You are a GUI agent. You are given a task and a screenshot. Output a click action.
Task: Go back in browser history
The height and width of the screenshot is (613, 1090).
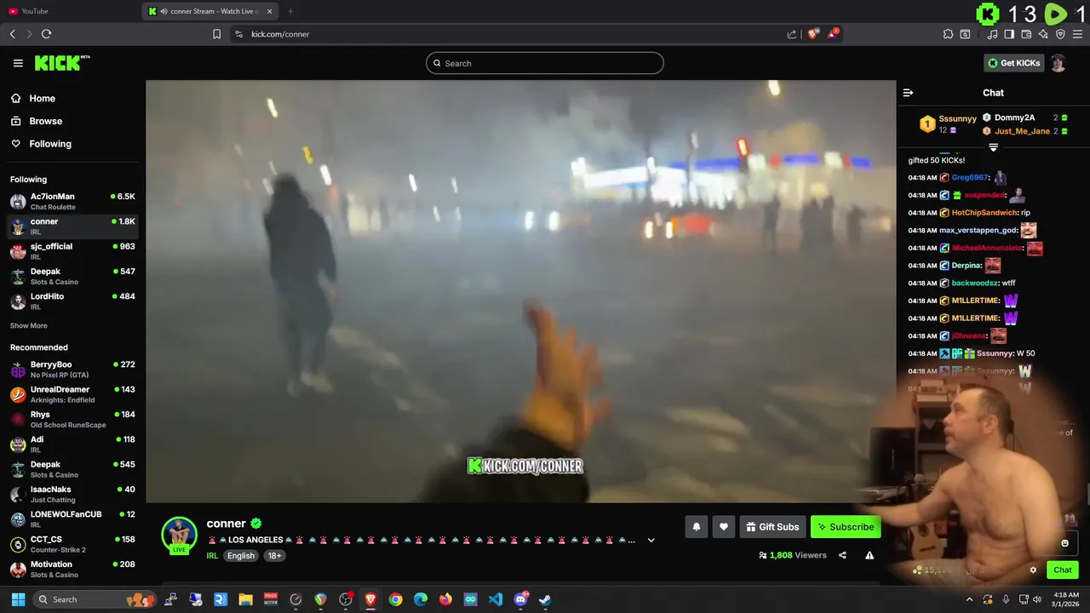click(x=12, y=34)
